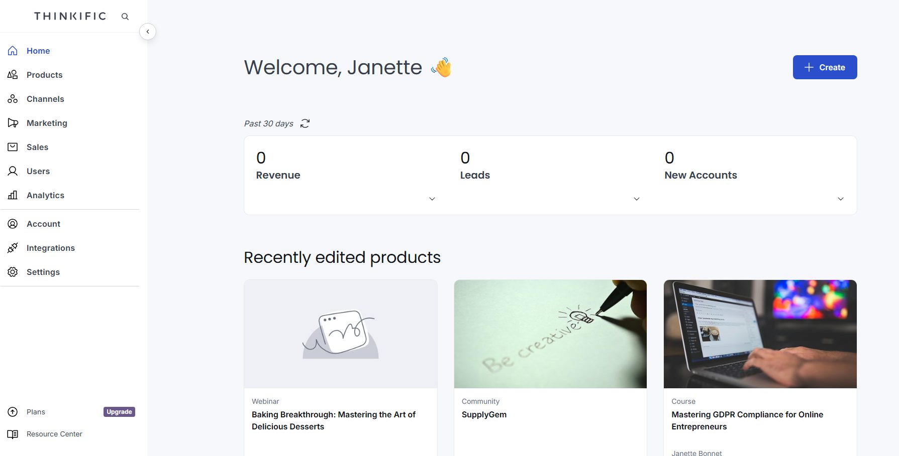Click the Analytics bar chart icon
The width and height of the screenshot is (899, 456).
(13, 195)
